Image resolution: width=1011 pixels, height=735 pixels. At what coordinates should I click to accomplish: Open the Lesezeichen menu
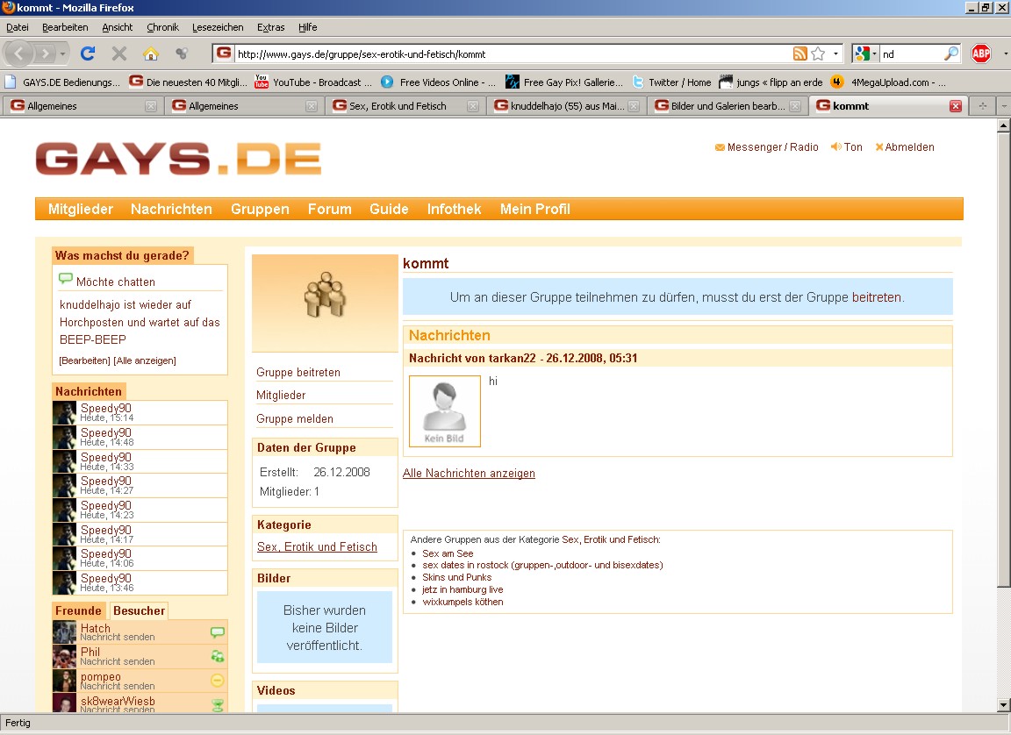217,27
